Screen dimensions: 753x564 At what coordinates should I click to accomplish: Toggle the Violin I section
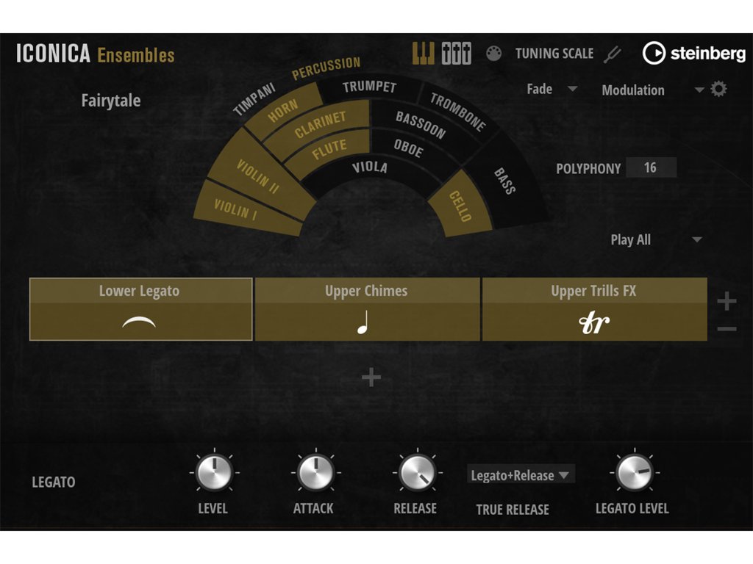tap(234, 210)
